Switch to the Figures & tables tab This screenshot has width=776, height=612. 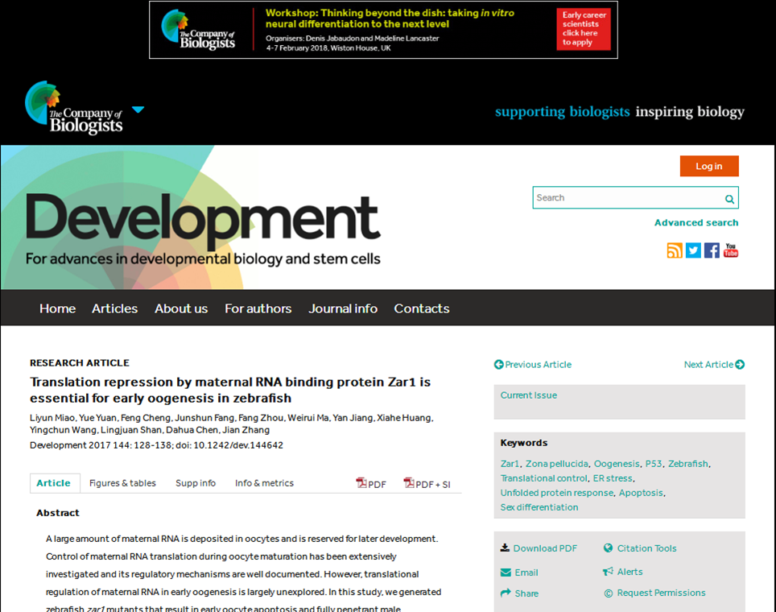122,483
